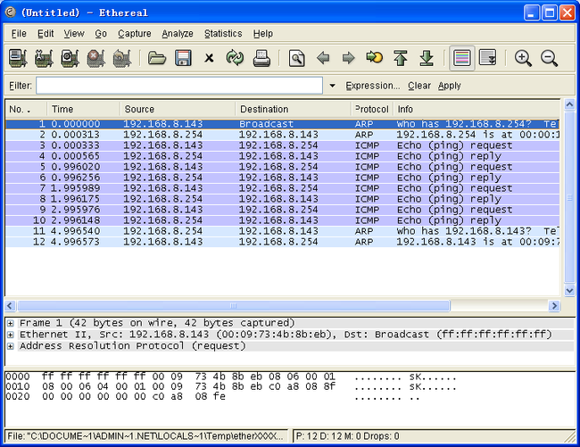Viewport: 580px width, 447px height.
Task: Restart the running capture icon
Action: (122, 58)
